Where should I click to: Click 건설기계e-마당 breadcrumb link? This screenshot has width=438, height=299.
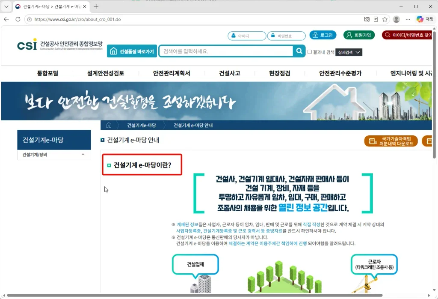(141, 126)
